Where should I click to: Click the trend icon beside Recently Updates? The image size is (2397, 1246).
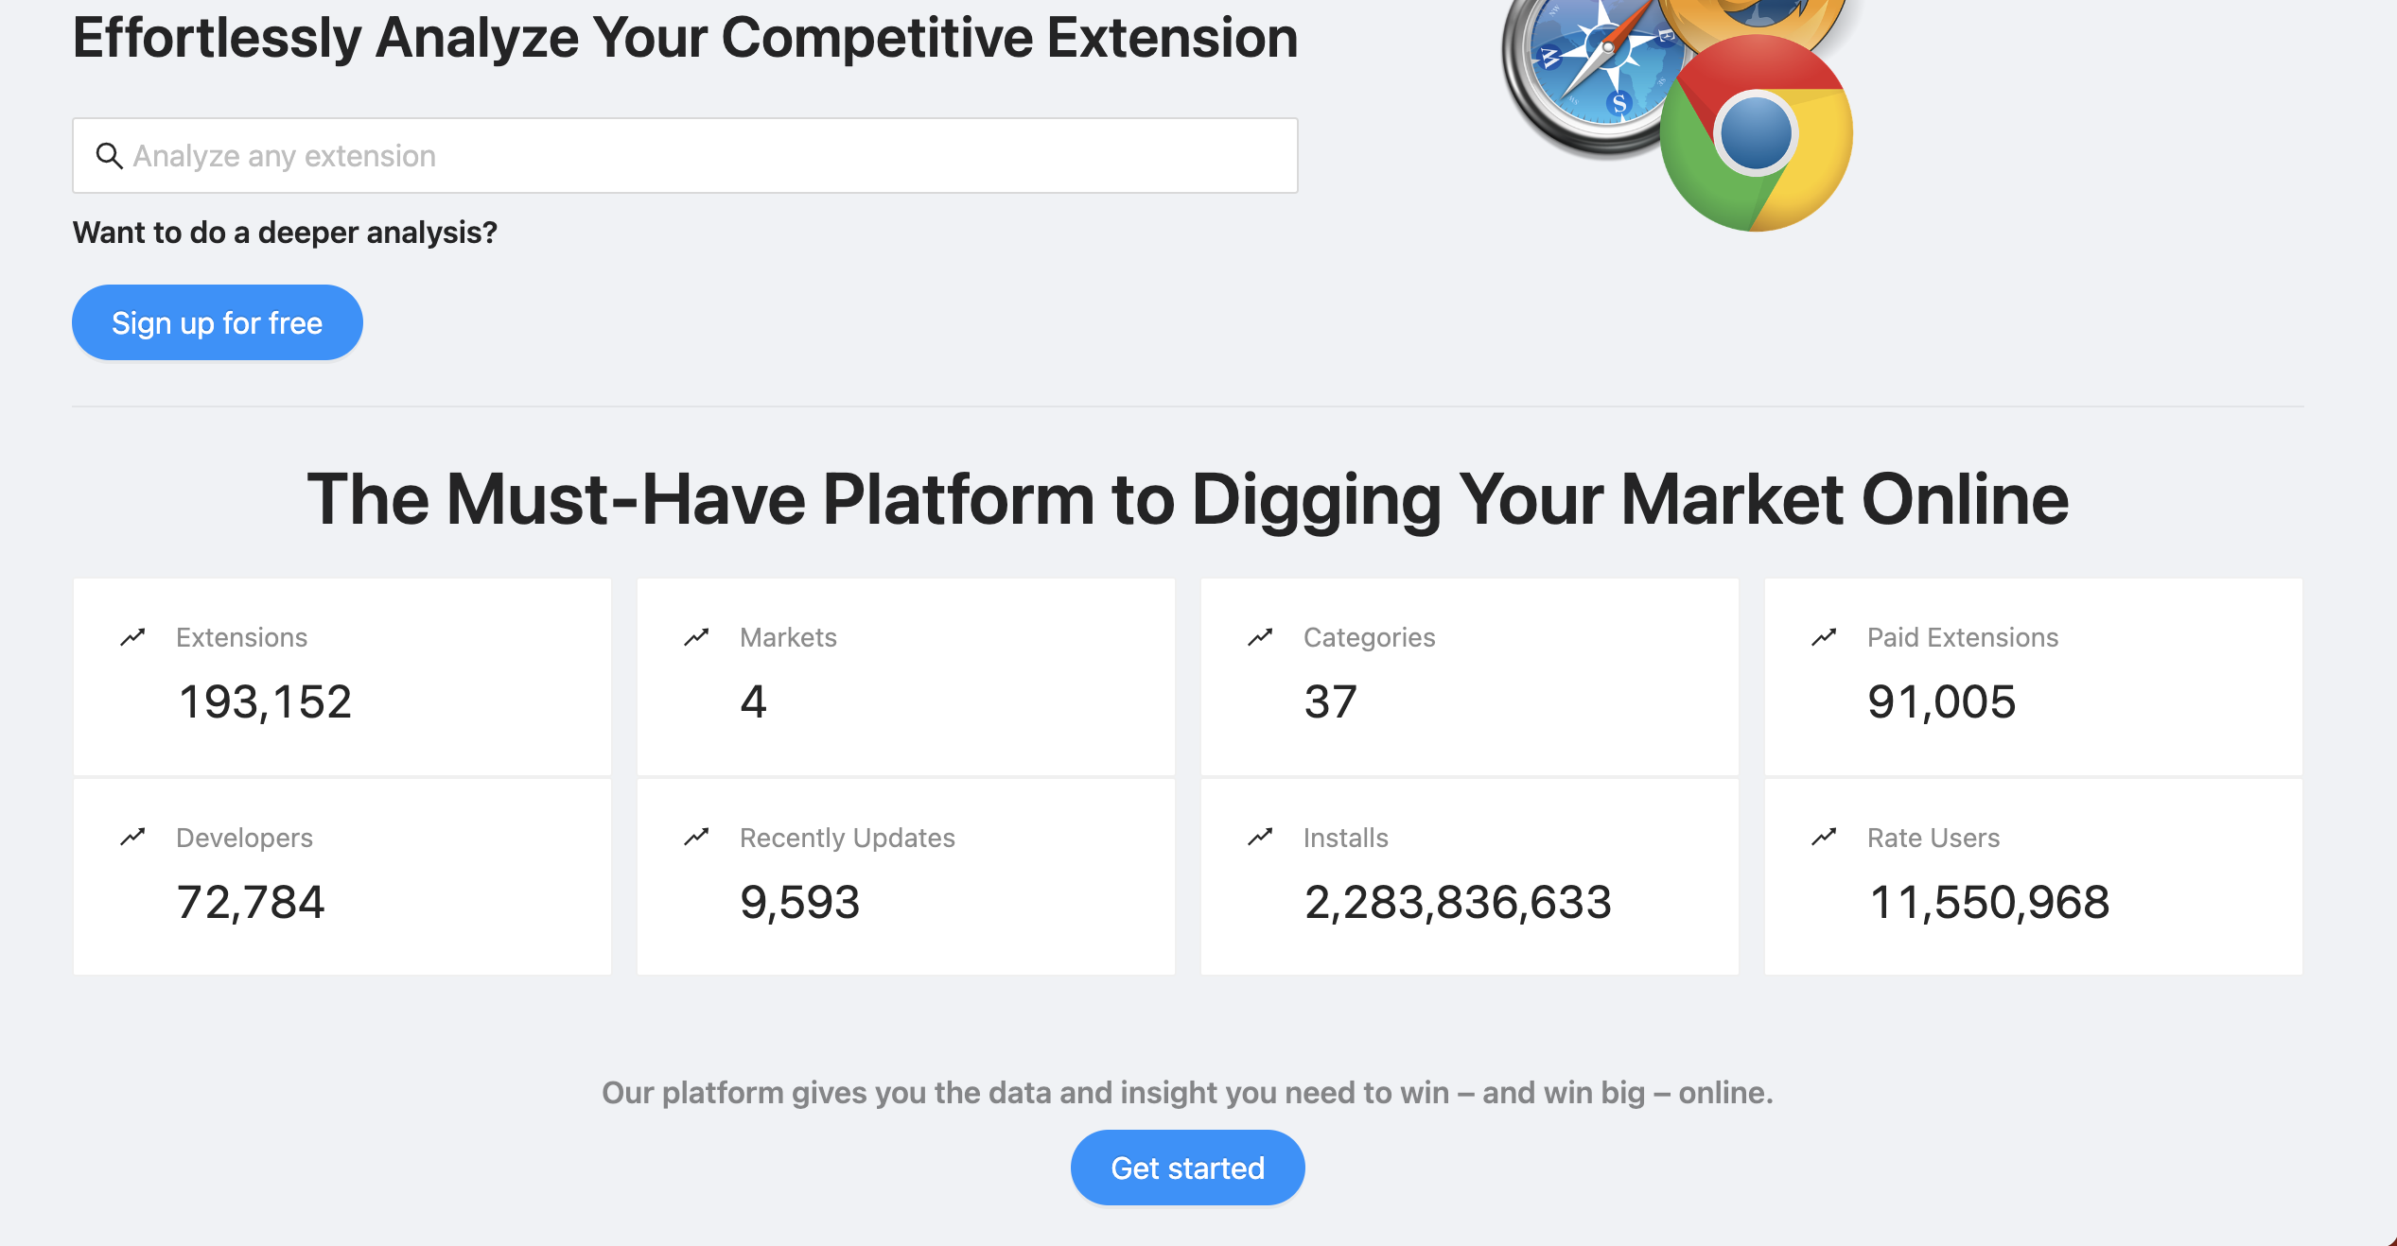696,837
